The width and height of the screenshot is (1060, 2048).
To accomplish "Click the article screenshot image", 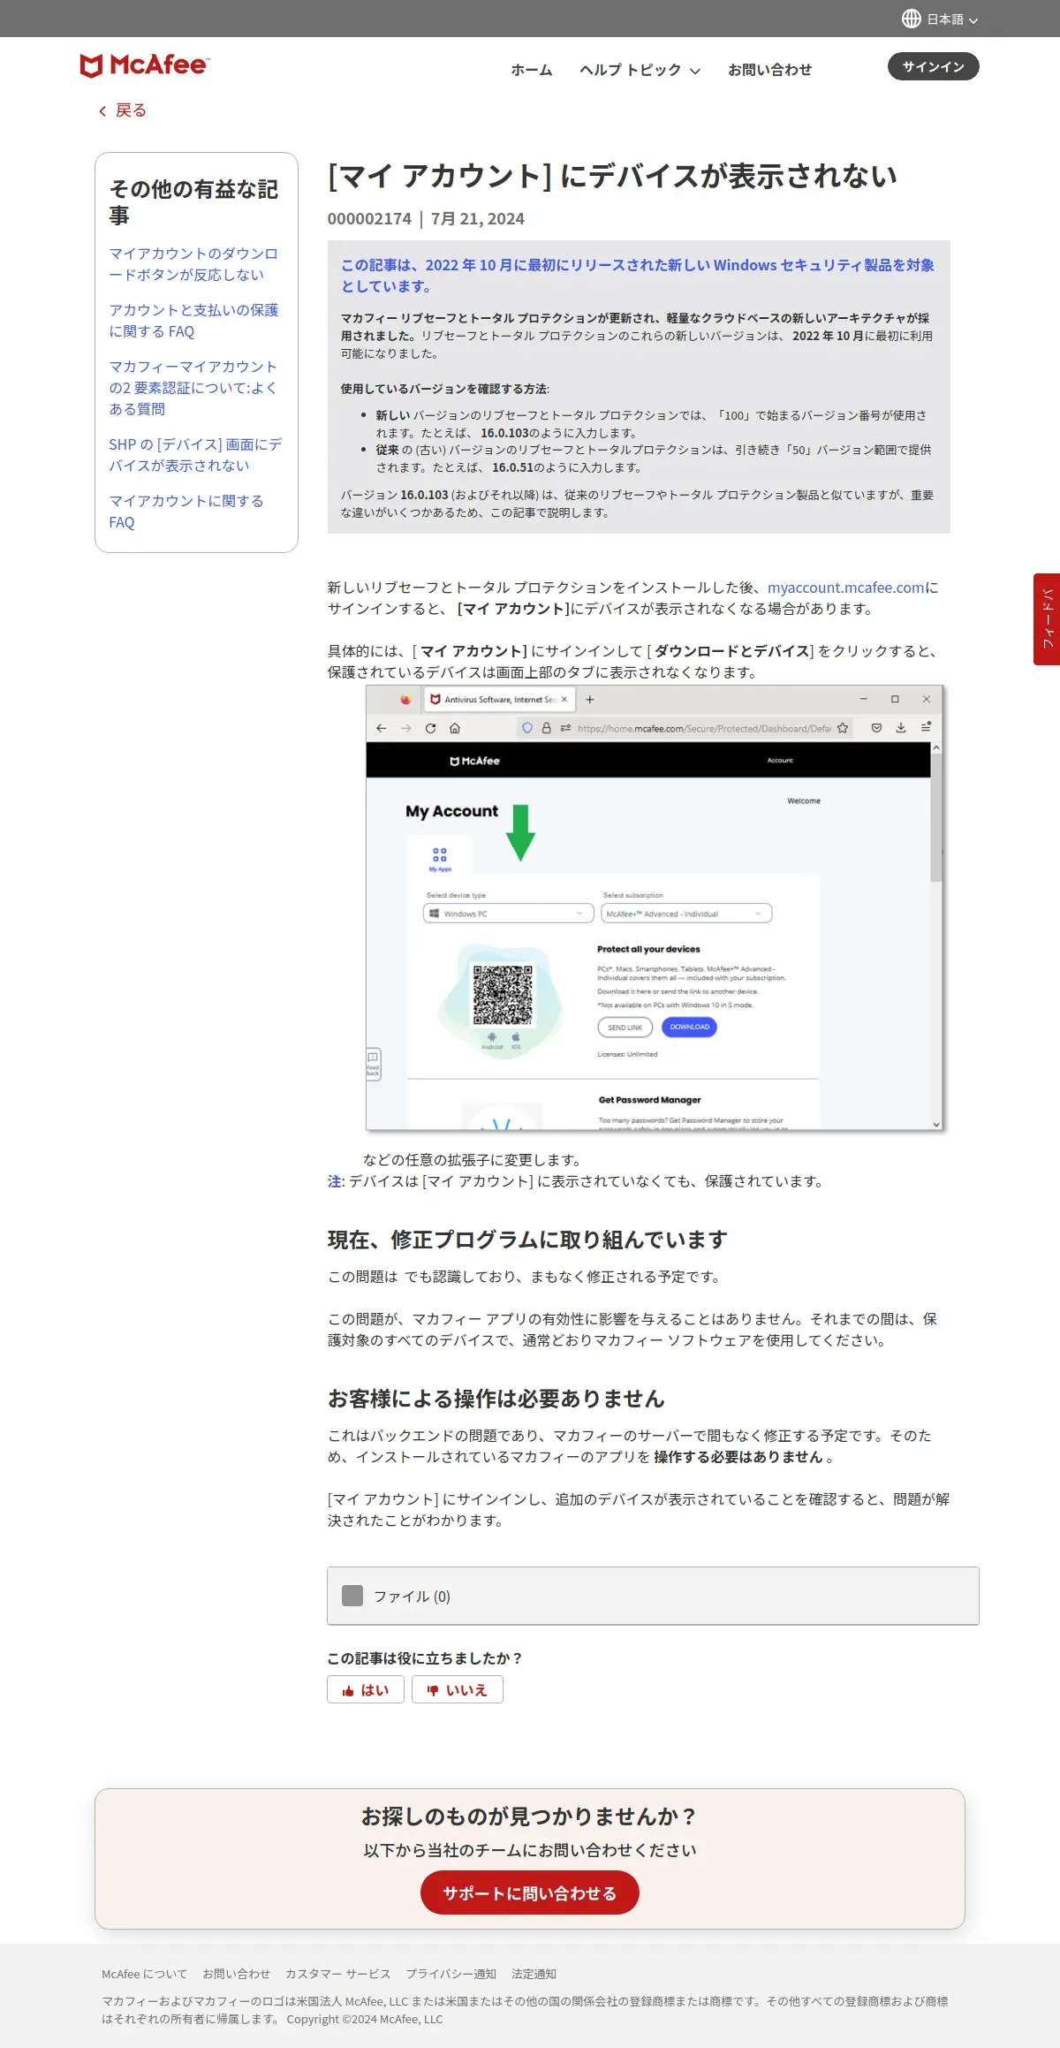I will [x=655, y=908].
